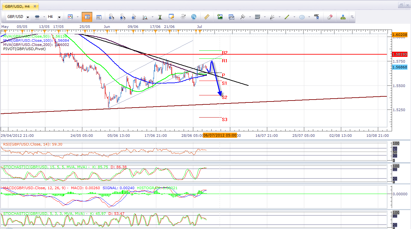
Task: Click the restore window button at top right
Action: pos(401,5)
